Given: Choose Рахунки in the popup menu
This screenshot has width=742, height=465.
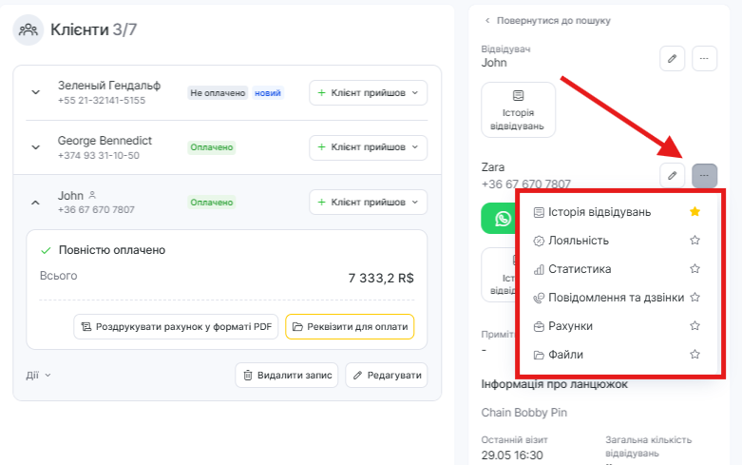Looking at the screenshot, I should (x=570, y=326).
